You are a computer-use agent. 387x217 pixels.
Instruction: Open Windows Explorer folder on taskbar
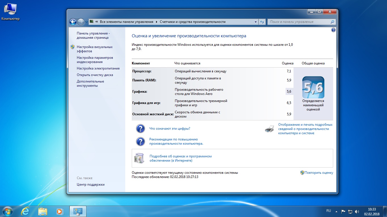click(x=43, y=211)
